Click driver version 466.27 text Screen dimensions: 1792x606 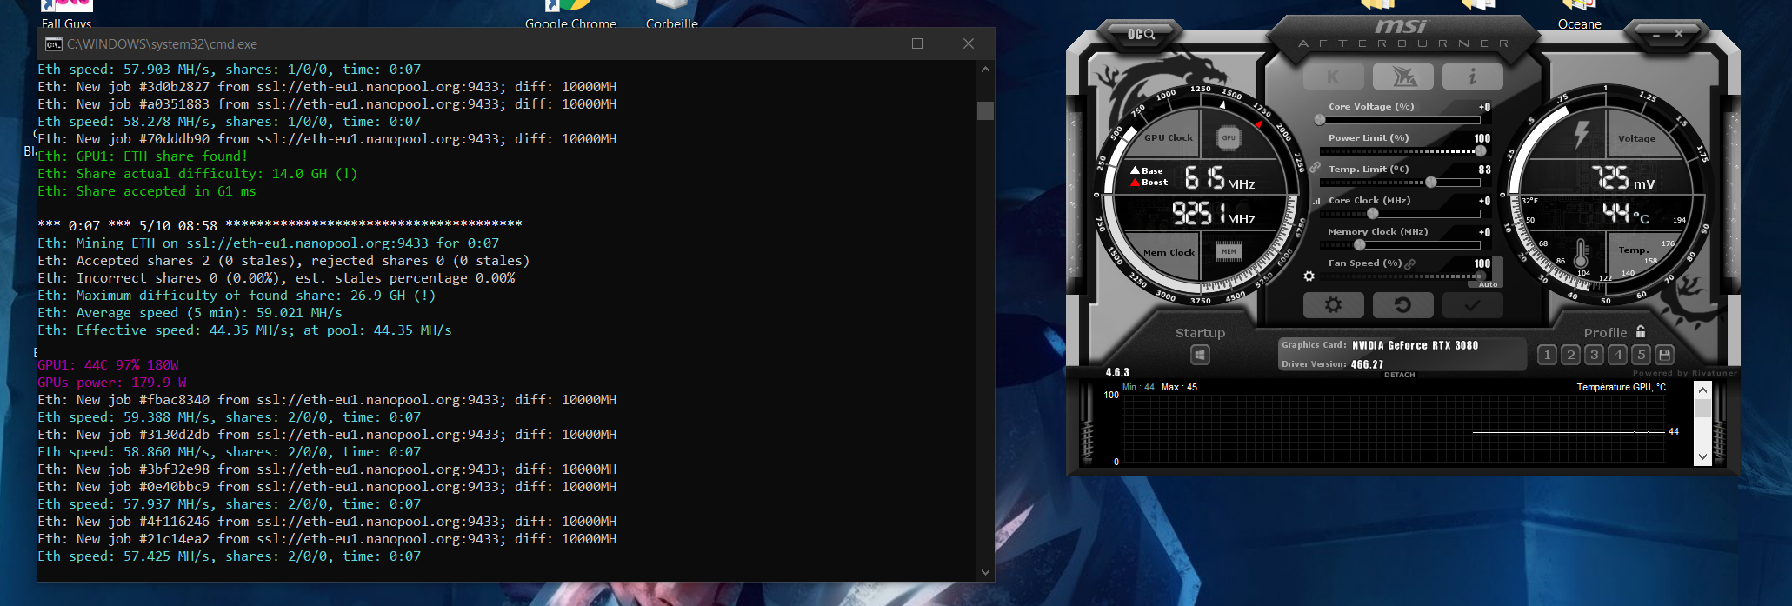point(1368,364)
